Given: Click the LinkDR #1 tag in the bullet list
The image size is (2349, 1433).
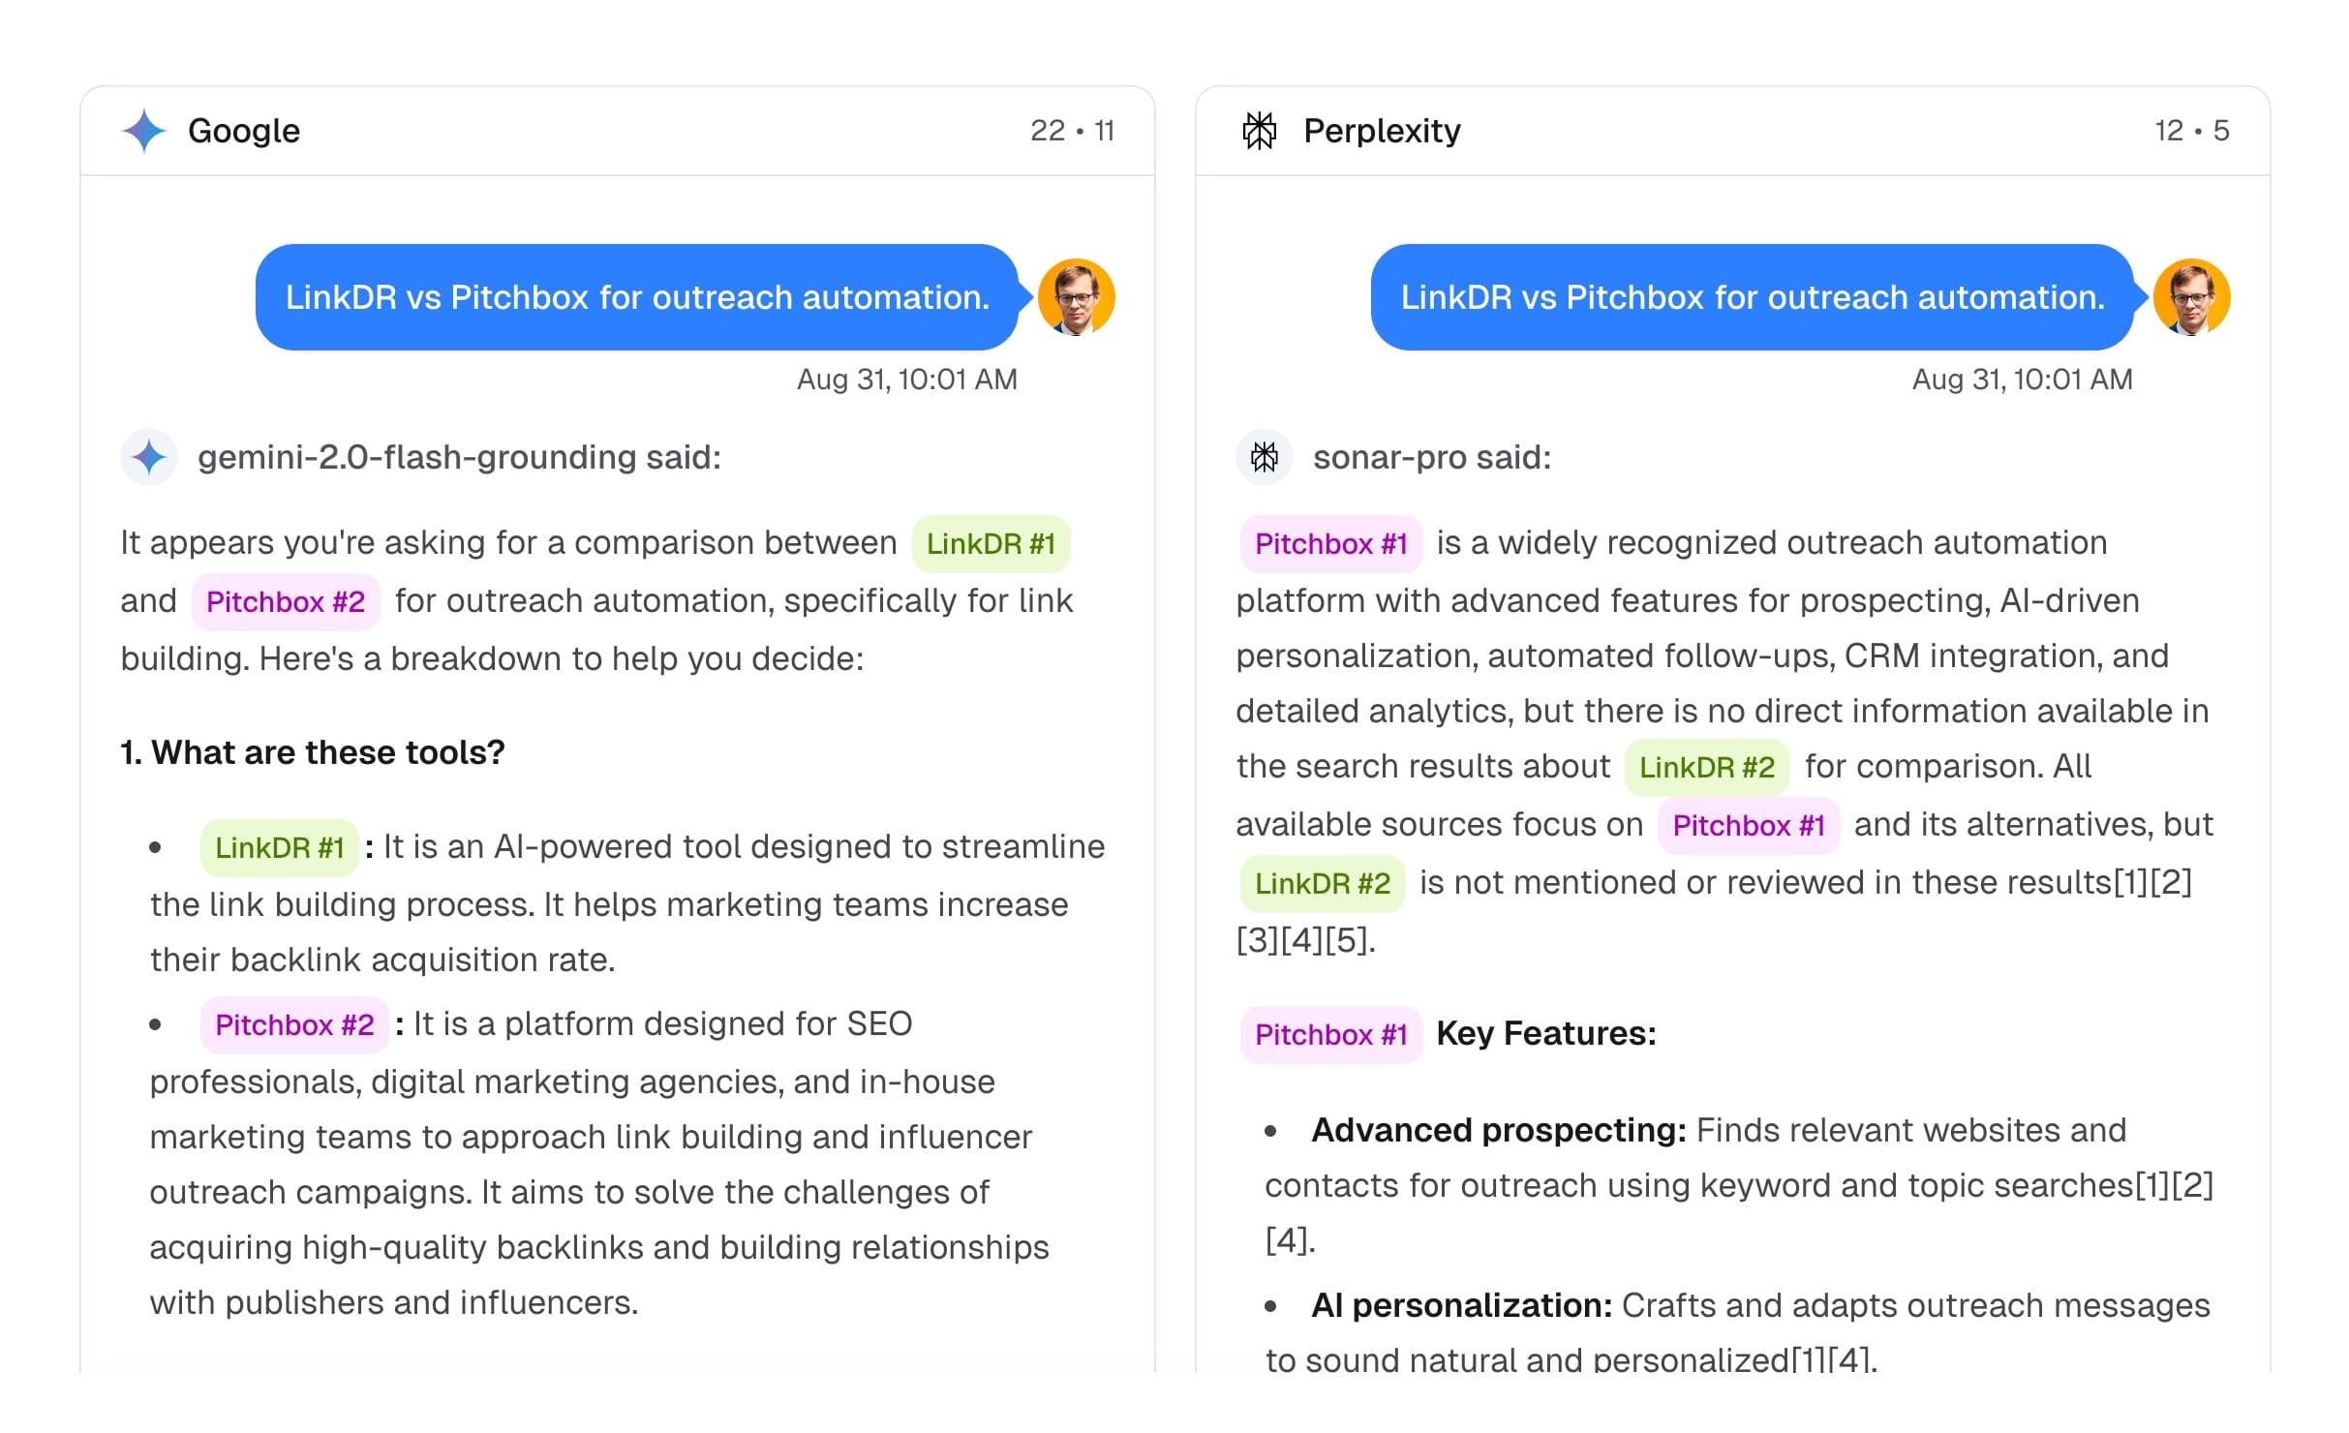Looking at the screenshot, I should coord(280,847).
